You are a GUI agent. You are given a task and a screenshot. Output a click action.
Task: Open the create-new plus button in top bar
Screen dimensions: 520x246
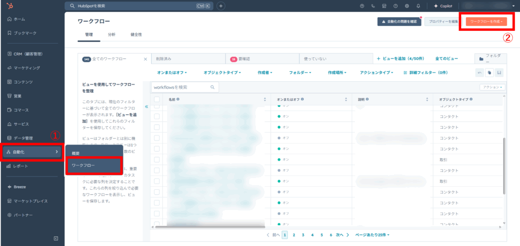pyautogui.click(x=221, y=6)
